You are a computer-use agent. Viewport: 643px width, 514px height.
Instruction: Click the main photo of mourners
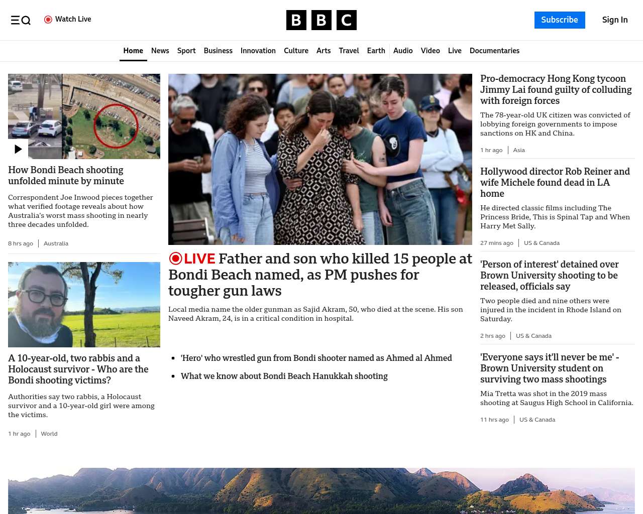320,159
